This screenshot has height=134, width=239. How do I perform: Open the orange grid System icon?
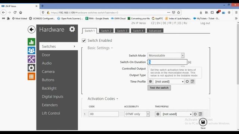click(x=31, y=76)
